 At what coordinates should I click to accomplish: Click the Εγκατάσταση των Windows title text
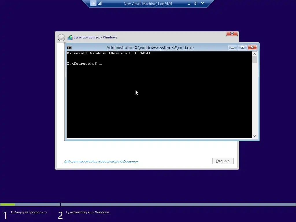(x=95, y=37)
